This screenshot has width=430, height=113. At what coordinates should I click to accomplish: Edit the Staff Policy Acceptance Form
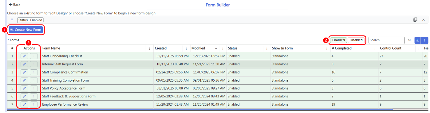[25, 88]
